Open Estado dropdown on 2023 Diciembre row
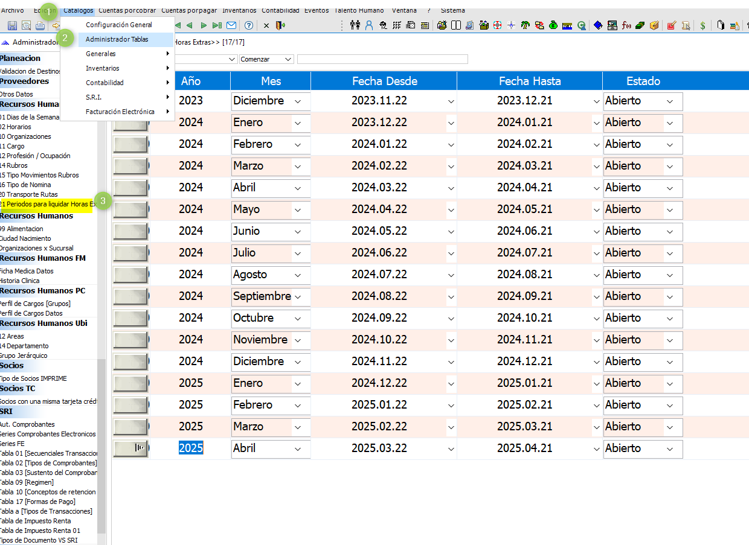This screenshot has height=545, width=749. (x=669, y=101)
